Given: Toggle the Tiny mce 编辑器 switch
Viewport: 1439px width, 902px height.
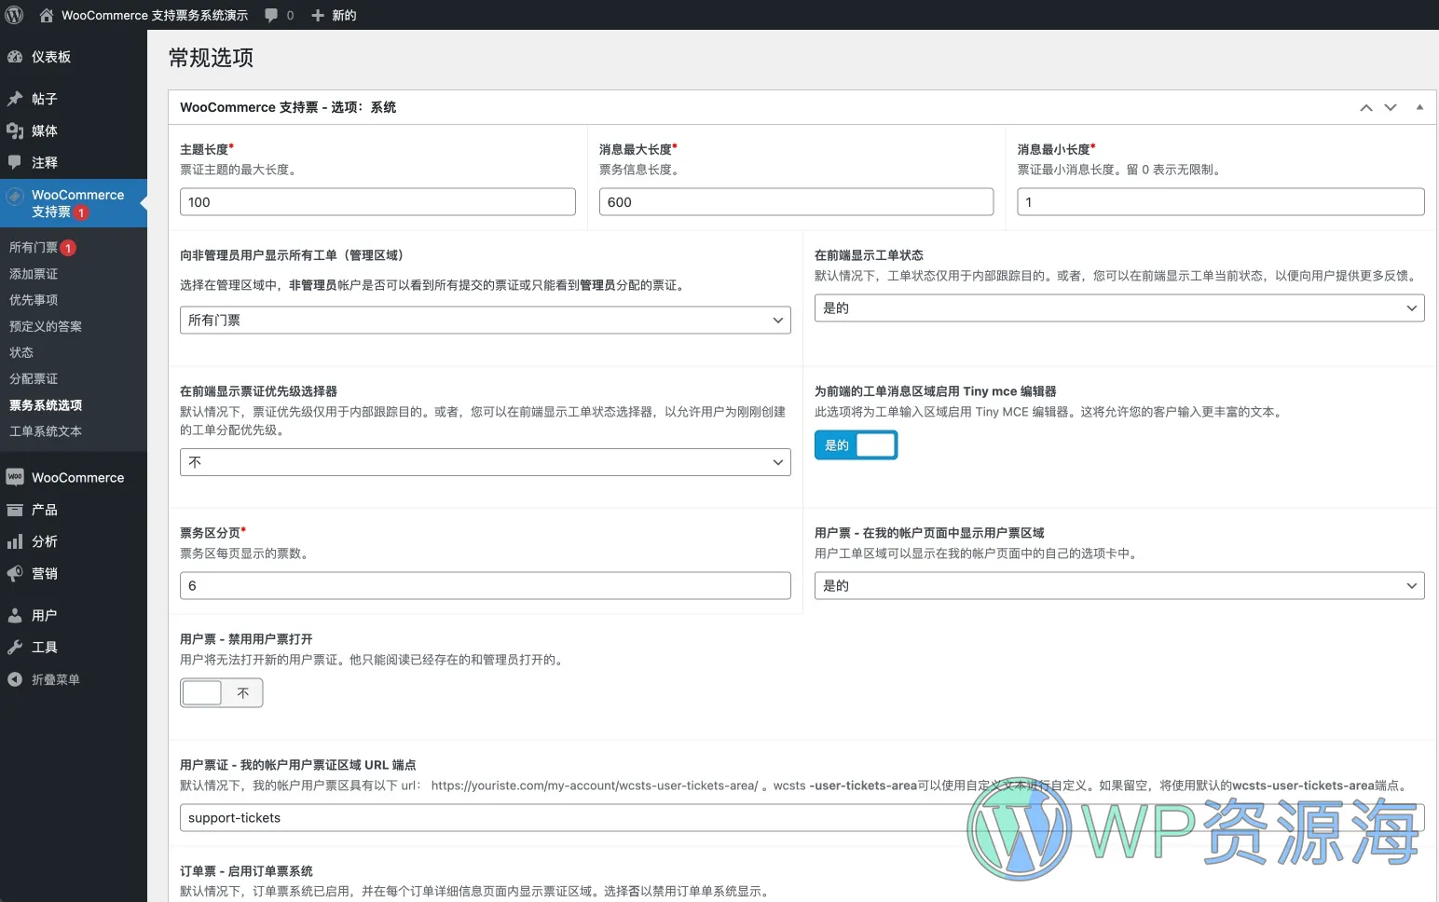Looking at the screenshot, I should 856,445.
